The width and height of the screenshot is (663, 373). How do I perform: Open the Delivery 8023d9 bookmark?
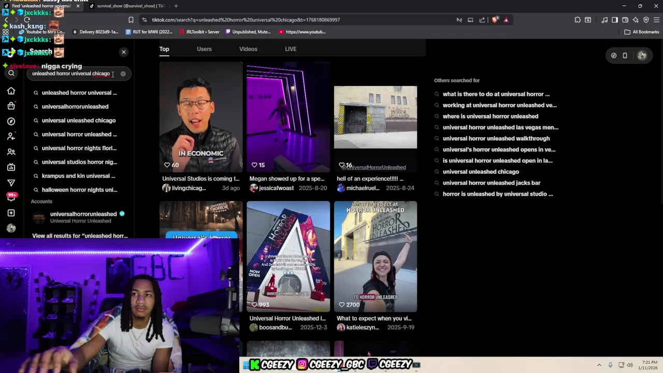(x=95, y=32)
